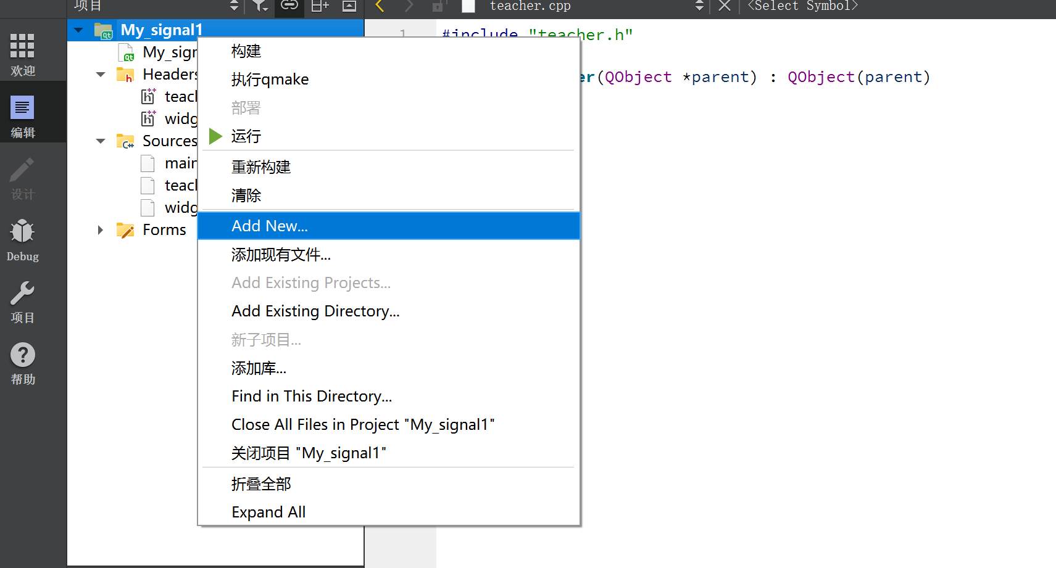The height and width of the screenshot is (568, 1056).
Task: Click the split panel icon
Action: 320,6
